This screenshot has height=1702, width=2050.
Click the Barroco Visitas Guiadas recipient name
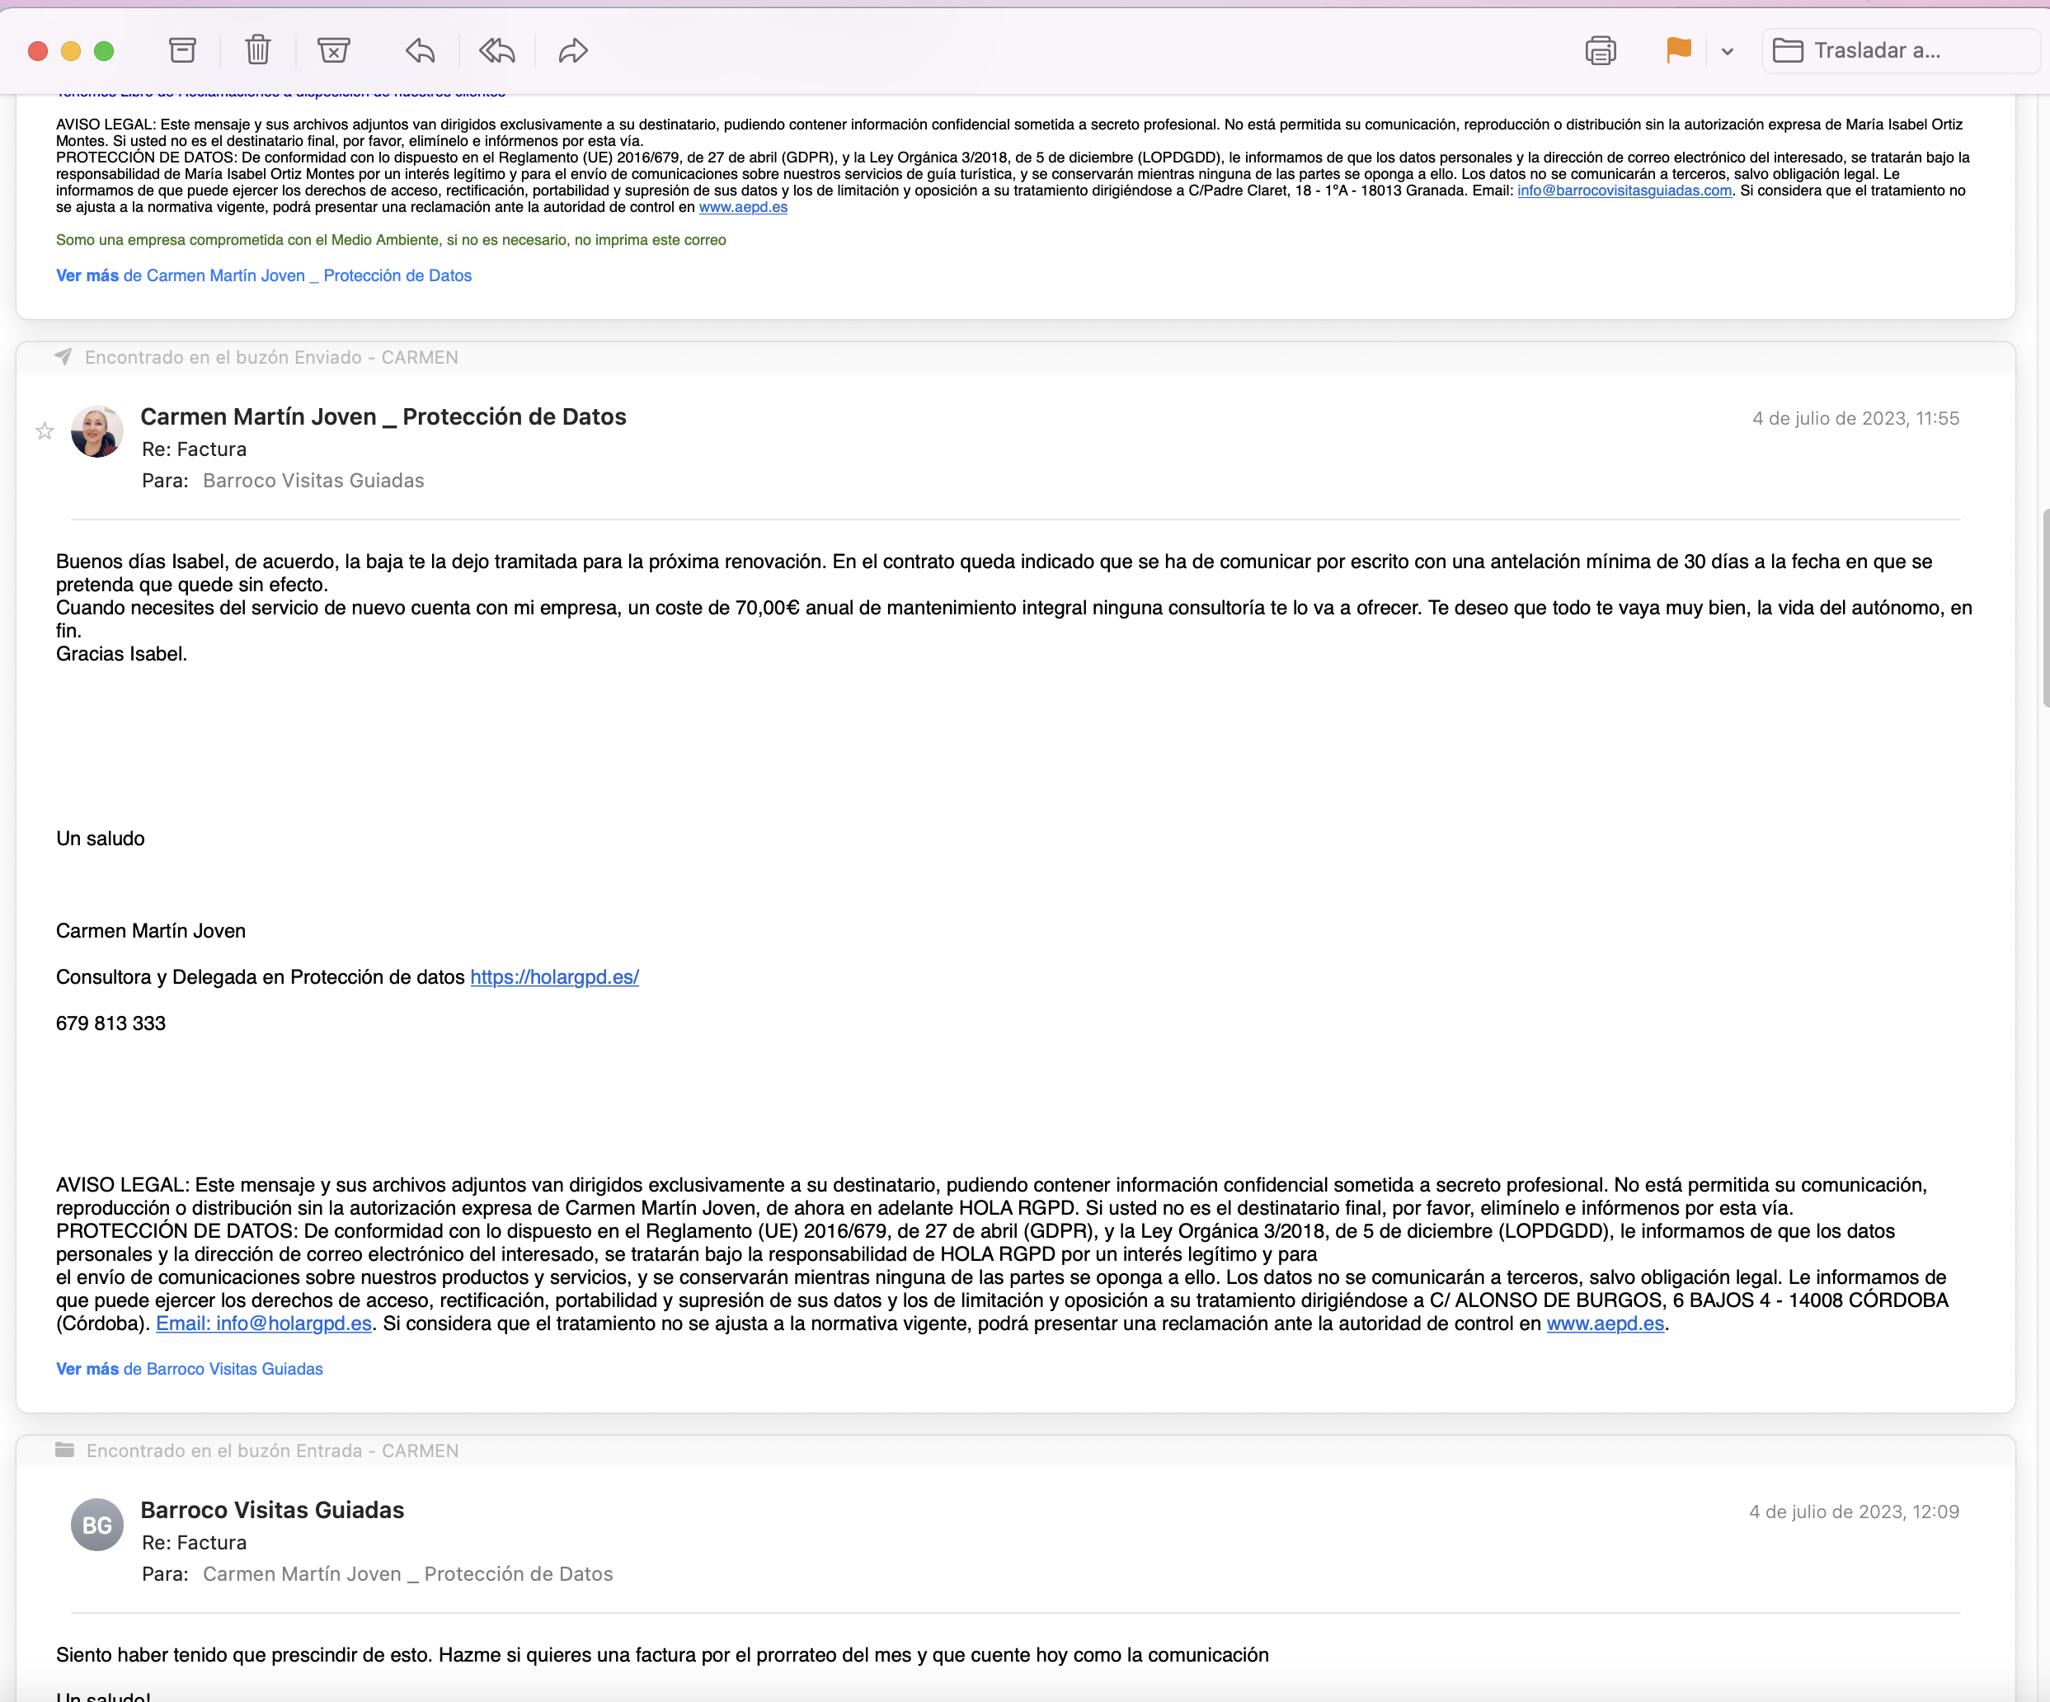313,480
